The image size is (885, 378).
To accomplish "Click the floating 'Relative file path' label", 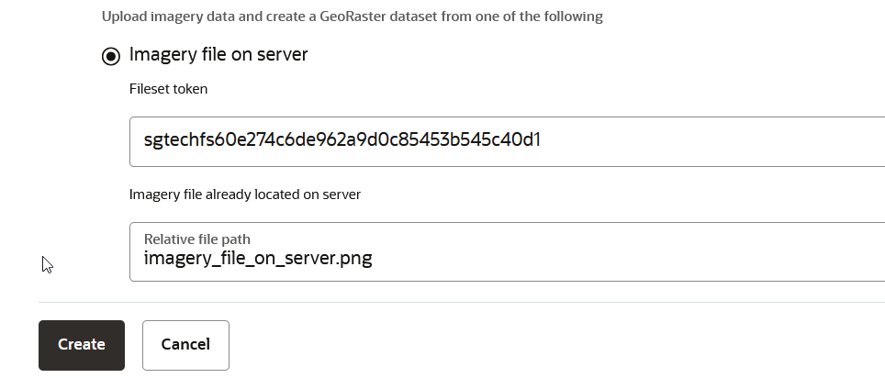I will [x=197, y=239].
